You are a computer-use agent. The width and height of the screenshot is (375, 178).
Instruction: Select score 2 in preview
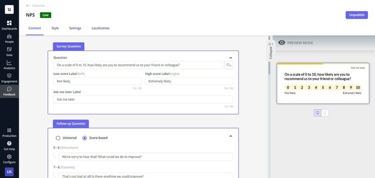(x=302, y=88)
